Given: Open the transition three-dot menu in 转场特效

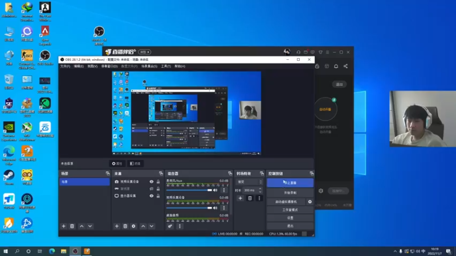Looking at the screenshot, I should tap(259, 198).
